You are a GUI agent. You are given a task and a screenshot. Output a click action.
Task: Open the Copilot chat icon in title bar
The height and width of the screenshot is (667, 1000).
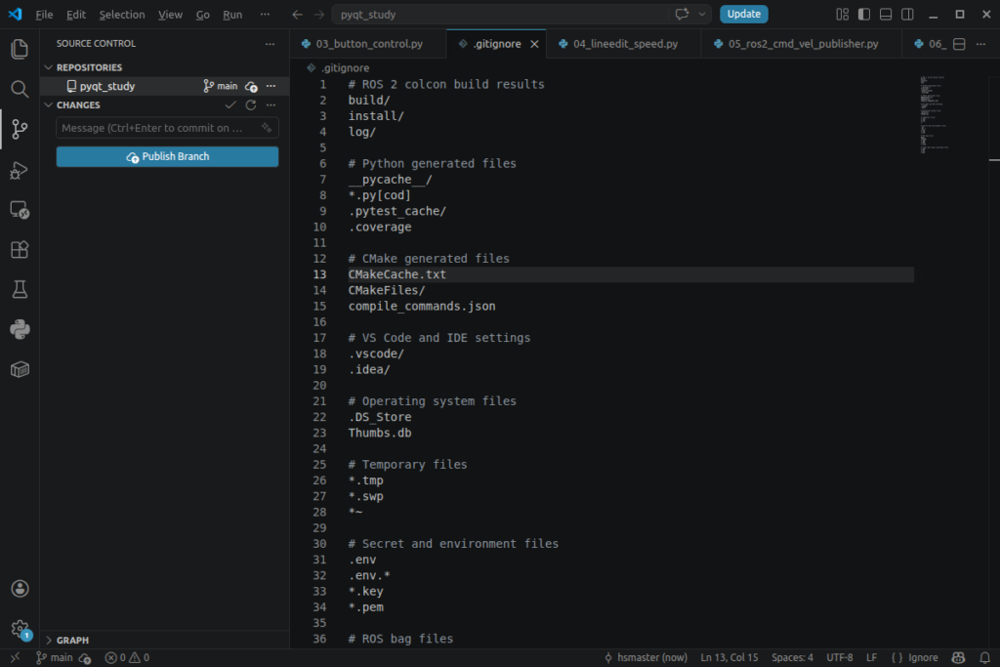682,14
